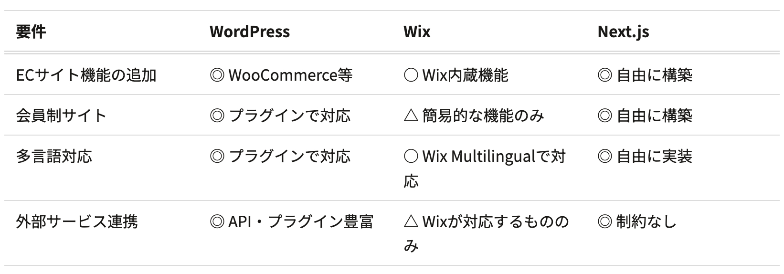Select the ECサイト機能の追加 row label

tap(86, 75)
